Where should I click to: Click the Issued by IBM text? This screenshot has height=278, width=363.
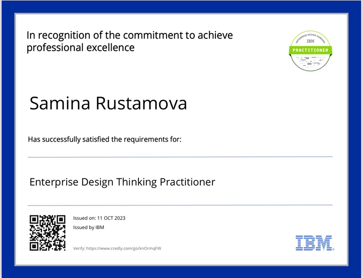pyautogui.click(x=88, y=227)
